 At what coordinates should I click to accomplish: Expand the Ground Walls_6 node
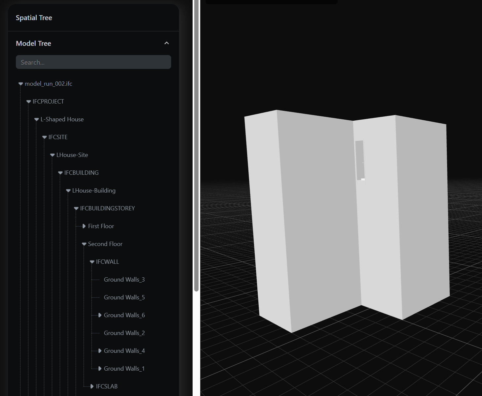[100, 315]
